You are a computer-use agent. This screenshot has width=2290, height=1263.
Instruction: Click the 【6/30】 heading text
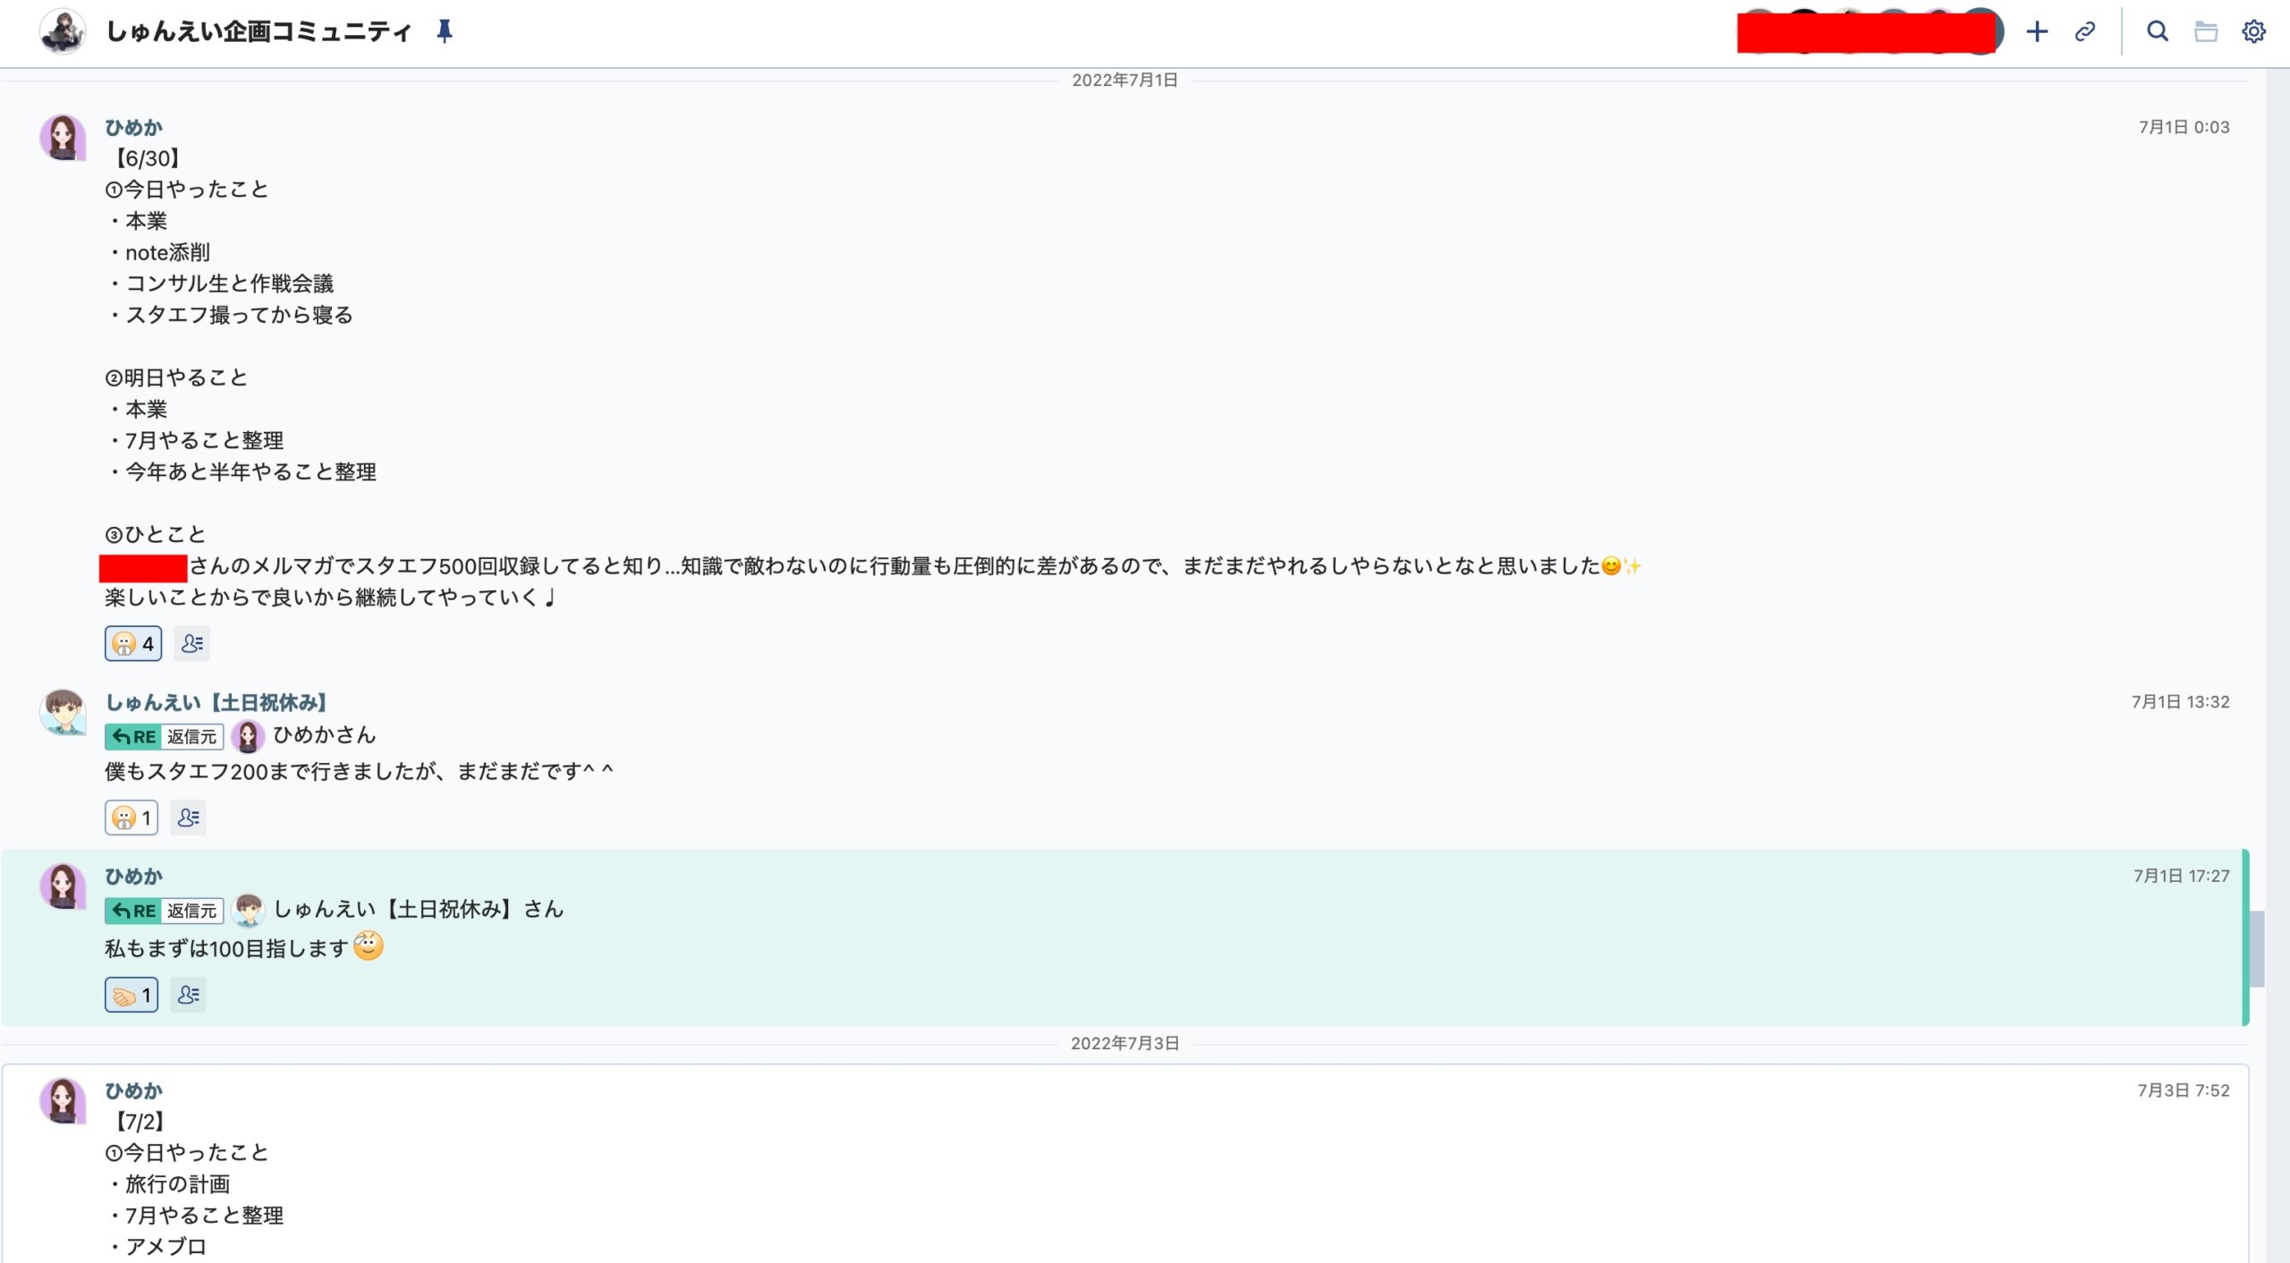click(x=147, y=158)
